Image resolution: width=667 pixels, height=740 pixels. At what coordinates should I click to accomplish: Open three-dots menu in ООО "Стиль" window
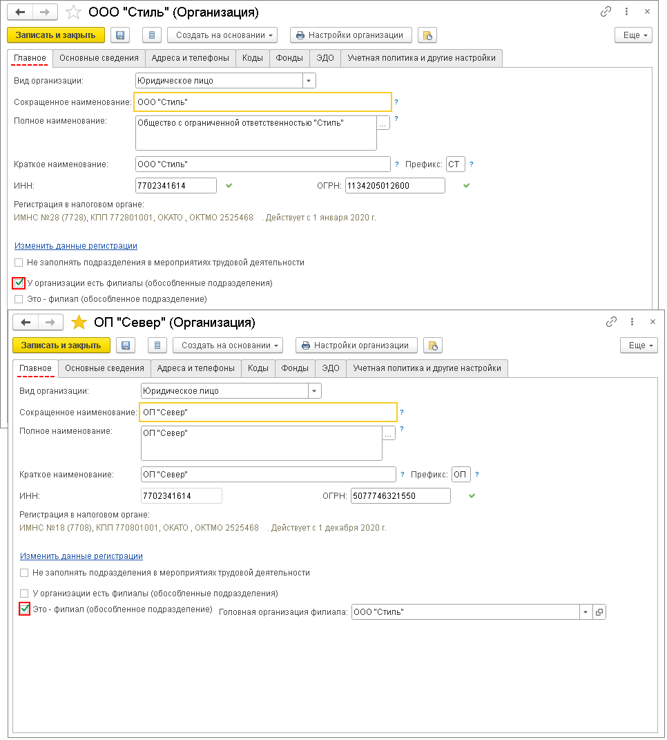coord(626,12)
